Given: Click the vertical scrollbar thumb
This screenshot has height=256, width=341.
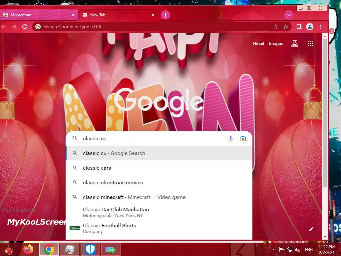Looking at the screenshot, I should coord(325,113).
